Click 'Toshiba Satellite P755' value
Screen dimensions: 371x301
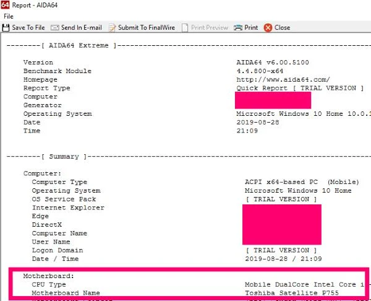coord(292,293)
